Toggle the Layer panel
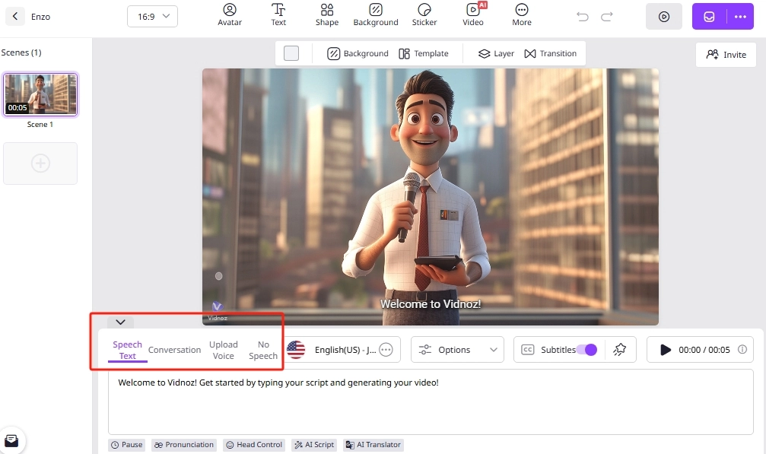This screenshot has width=766, height=454. (x=495, y=53)
